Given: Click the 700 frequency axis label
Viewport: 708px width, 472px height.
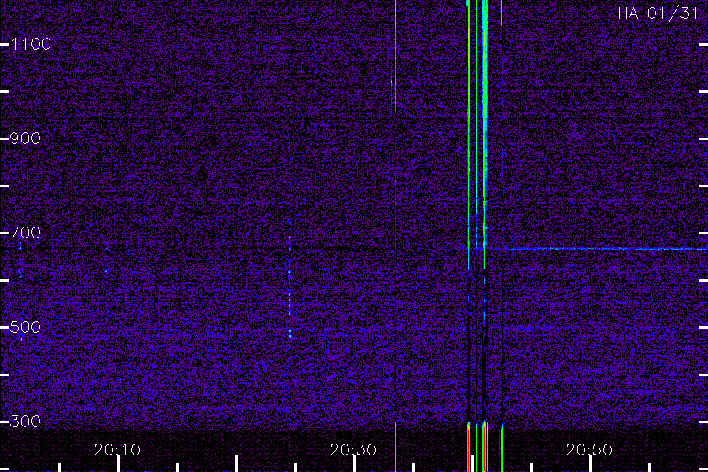Looking at the screenshot, I should [25, 233].
